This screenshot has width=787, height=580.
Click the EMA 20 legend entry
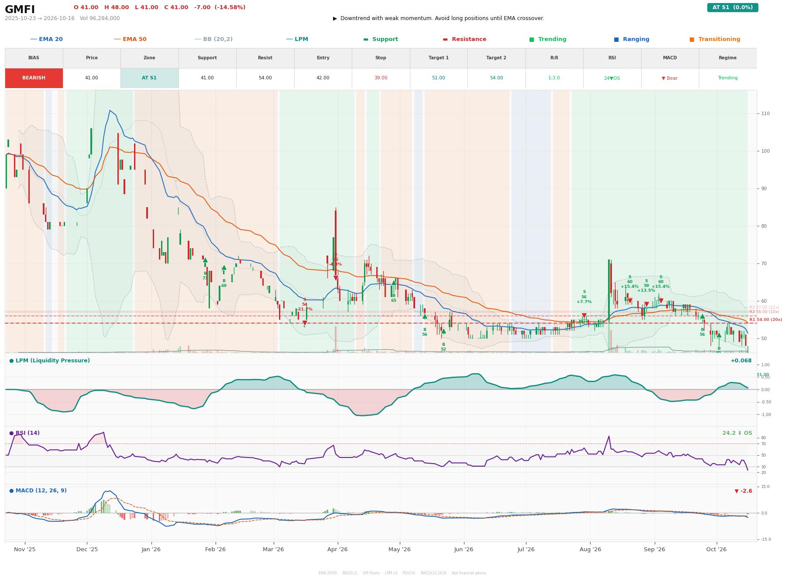46,39
